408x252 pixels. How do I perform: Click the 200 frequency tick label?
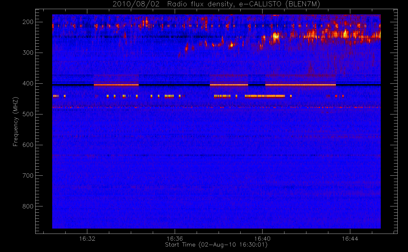click(28, 22)
